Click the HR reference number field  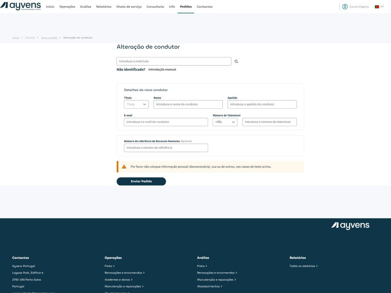click(x=166, y=148)
